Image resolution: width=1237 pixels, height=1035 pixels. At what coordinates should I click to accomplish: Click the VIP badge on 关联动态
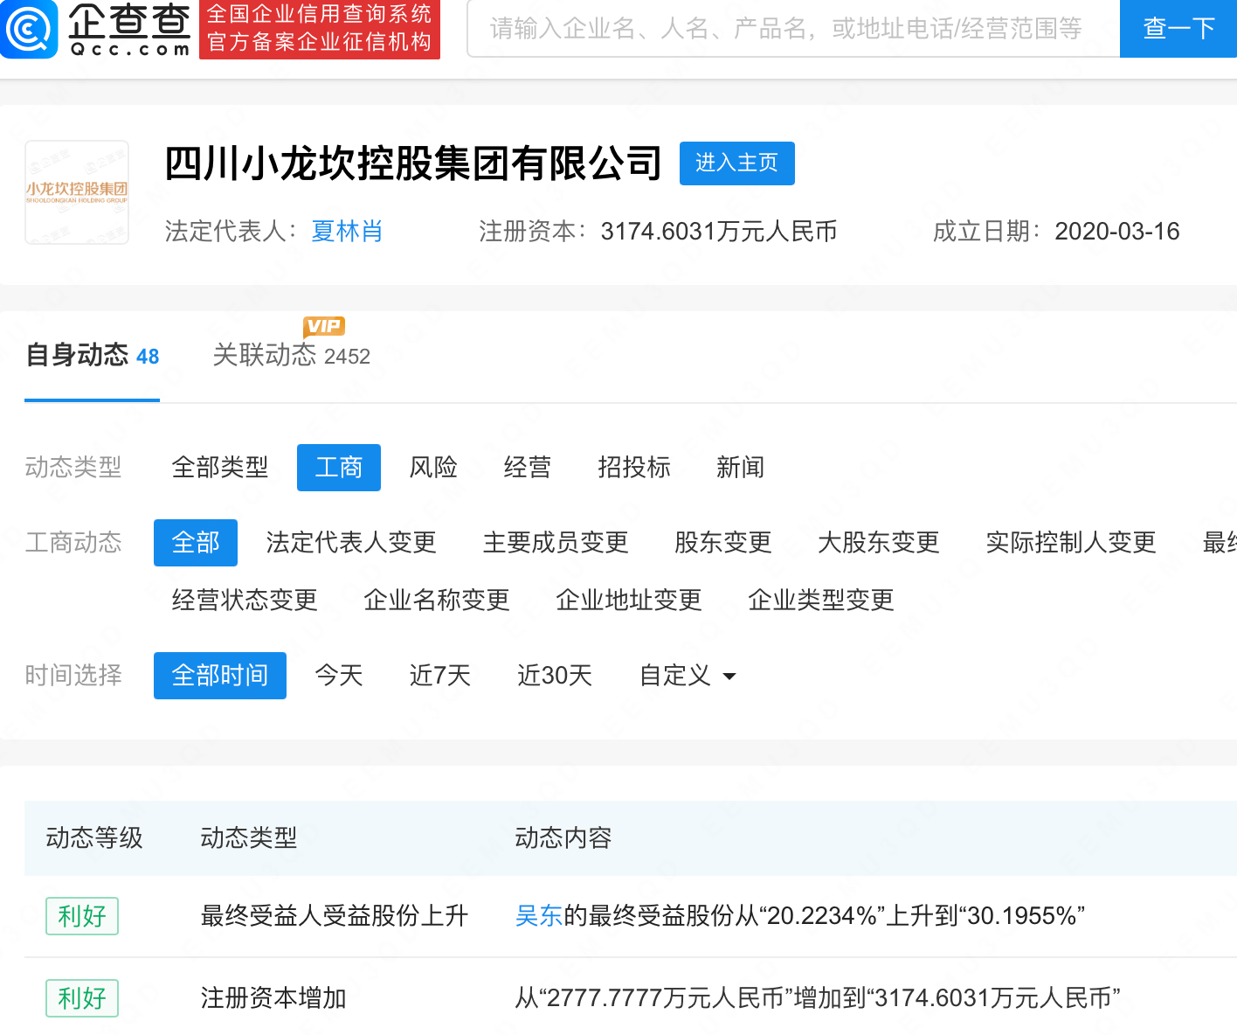pos(324,326)
